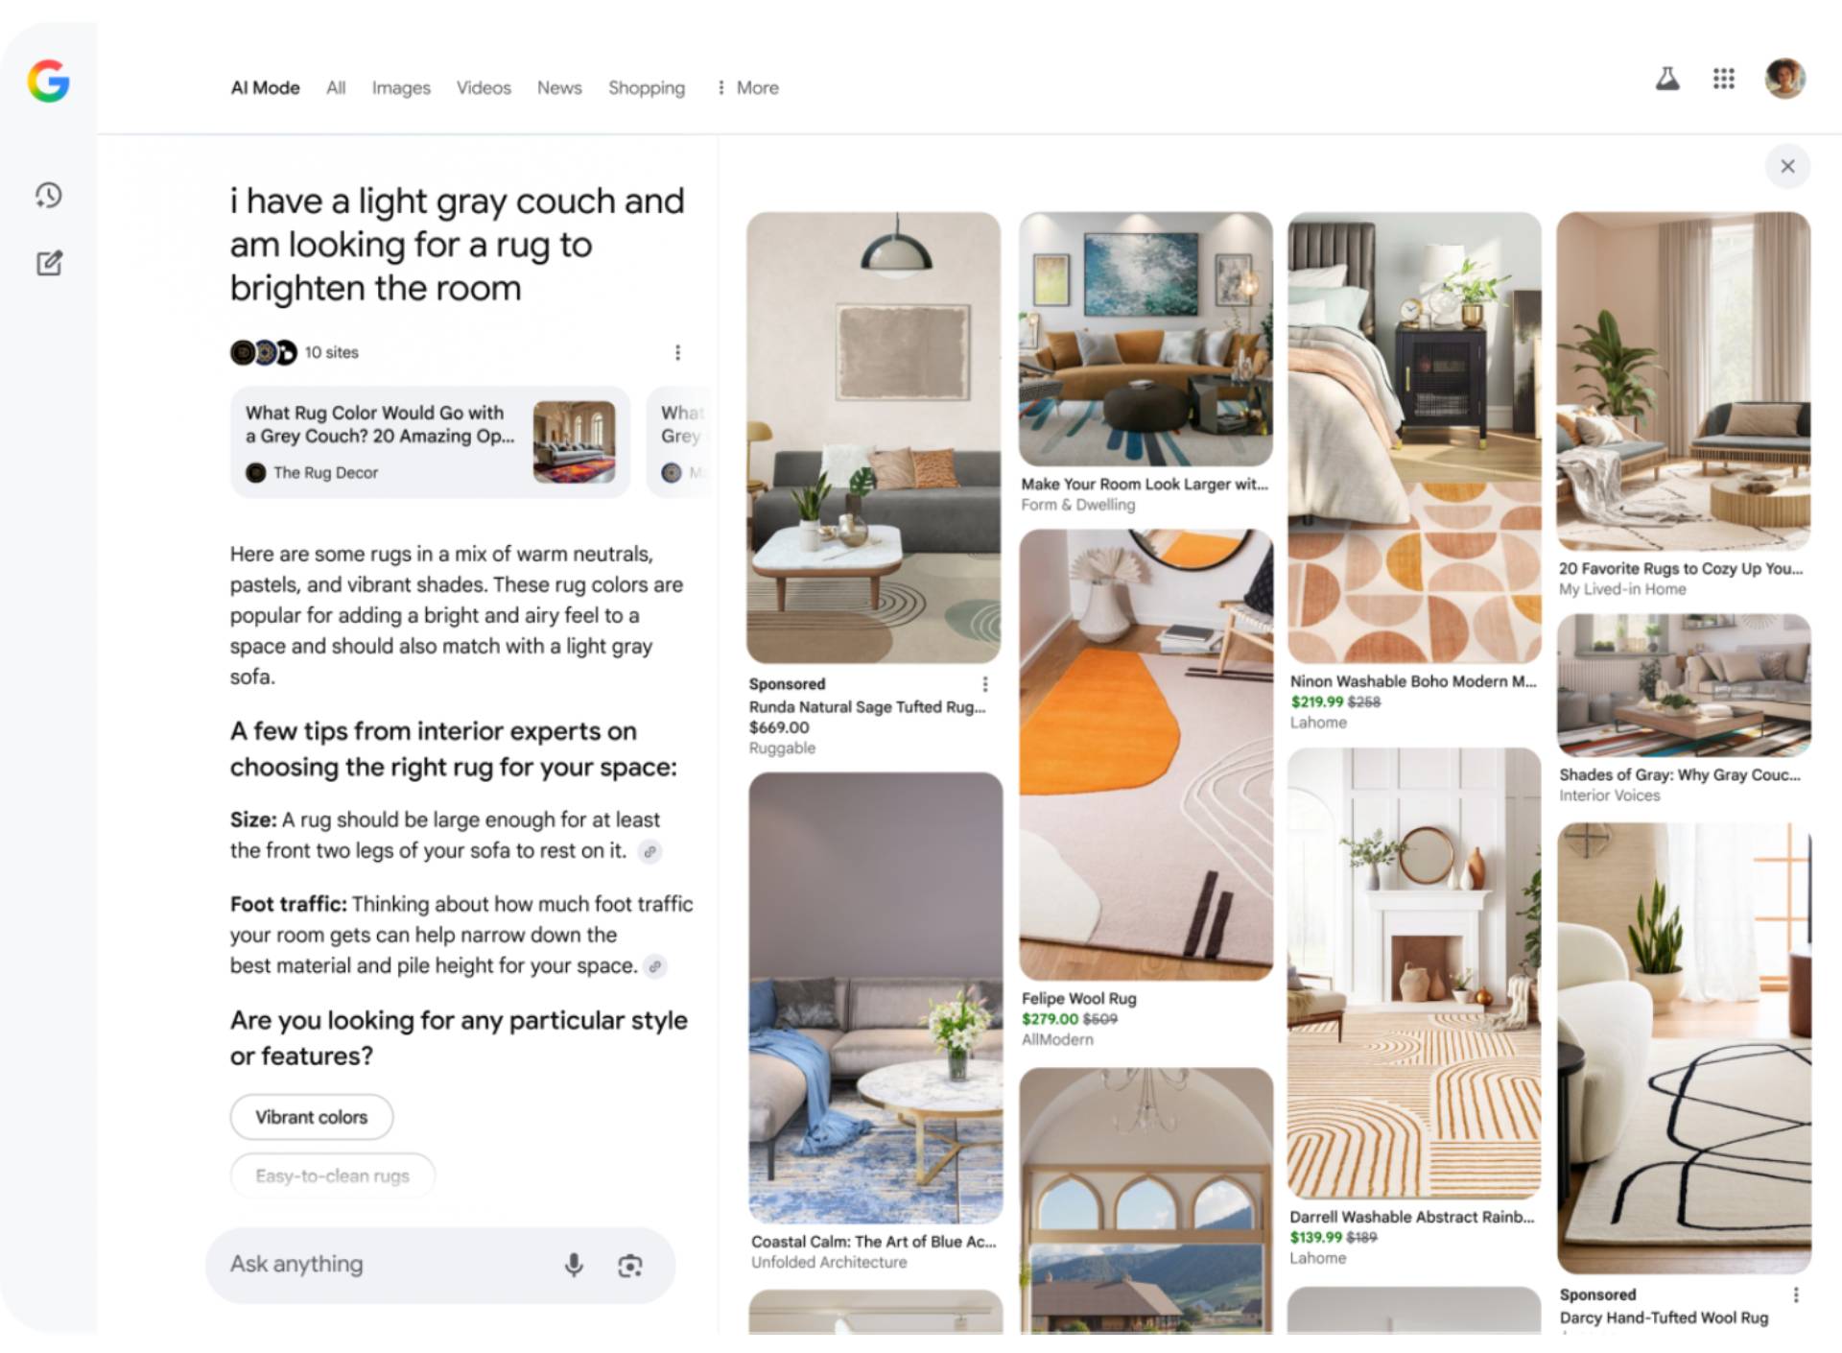This screenshot has height=1353, width=1842.
Task: Click the link icon after Foot traffic tip
Action: (x=655, y=966)
